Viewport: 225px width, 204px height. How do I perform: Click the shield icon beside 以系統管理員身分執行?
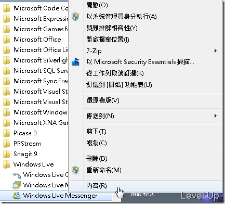(75, 17)
